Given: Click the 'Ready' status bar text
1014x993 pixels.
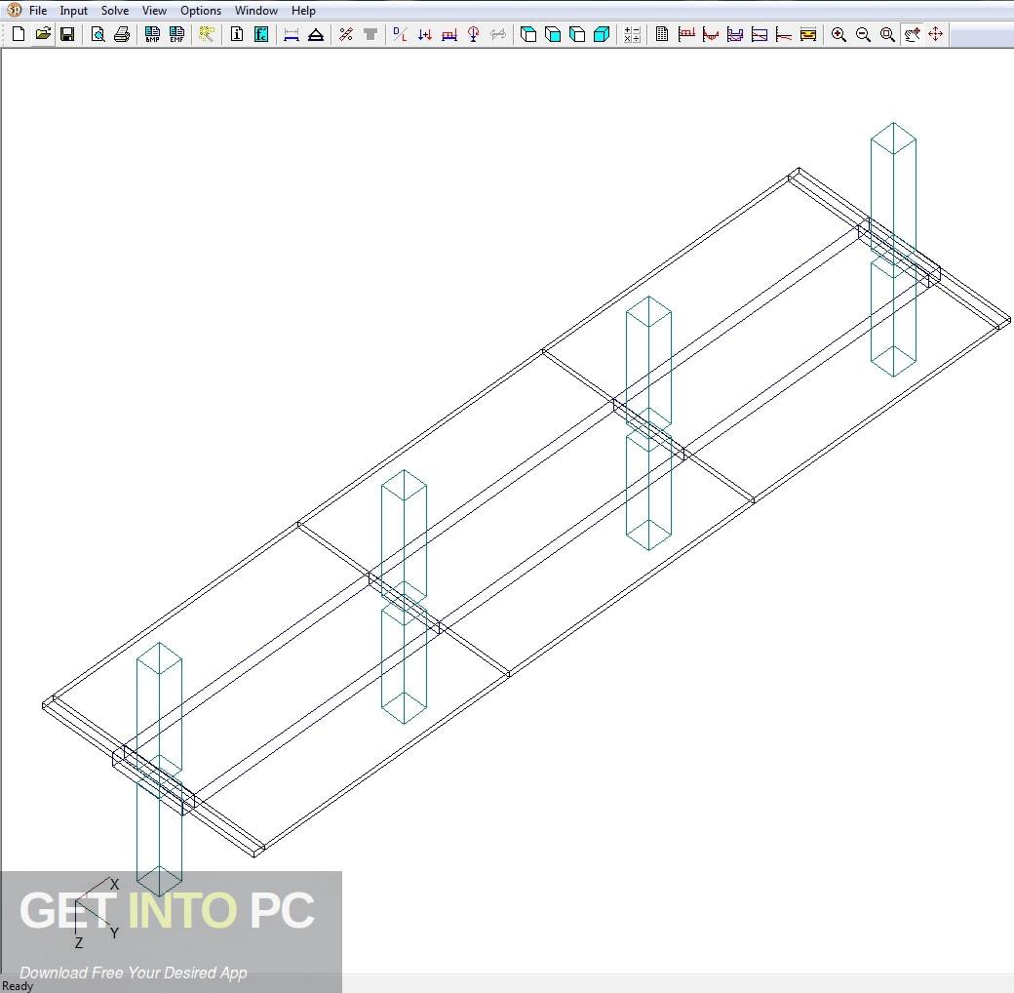Looking at the screenshot, I should click(x=18, y=986).
